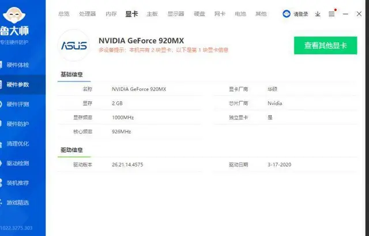Click the 926MHz core frequency value
The width and height of the screenshot is (369, 236).
point(121,132)
